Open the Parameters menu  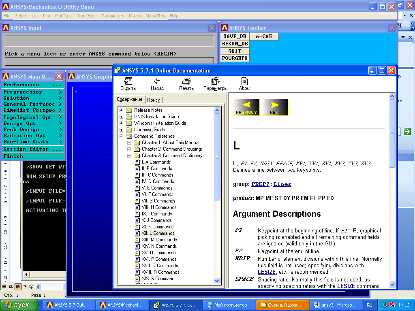point(113,16)
